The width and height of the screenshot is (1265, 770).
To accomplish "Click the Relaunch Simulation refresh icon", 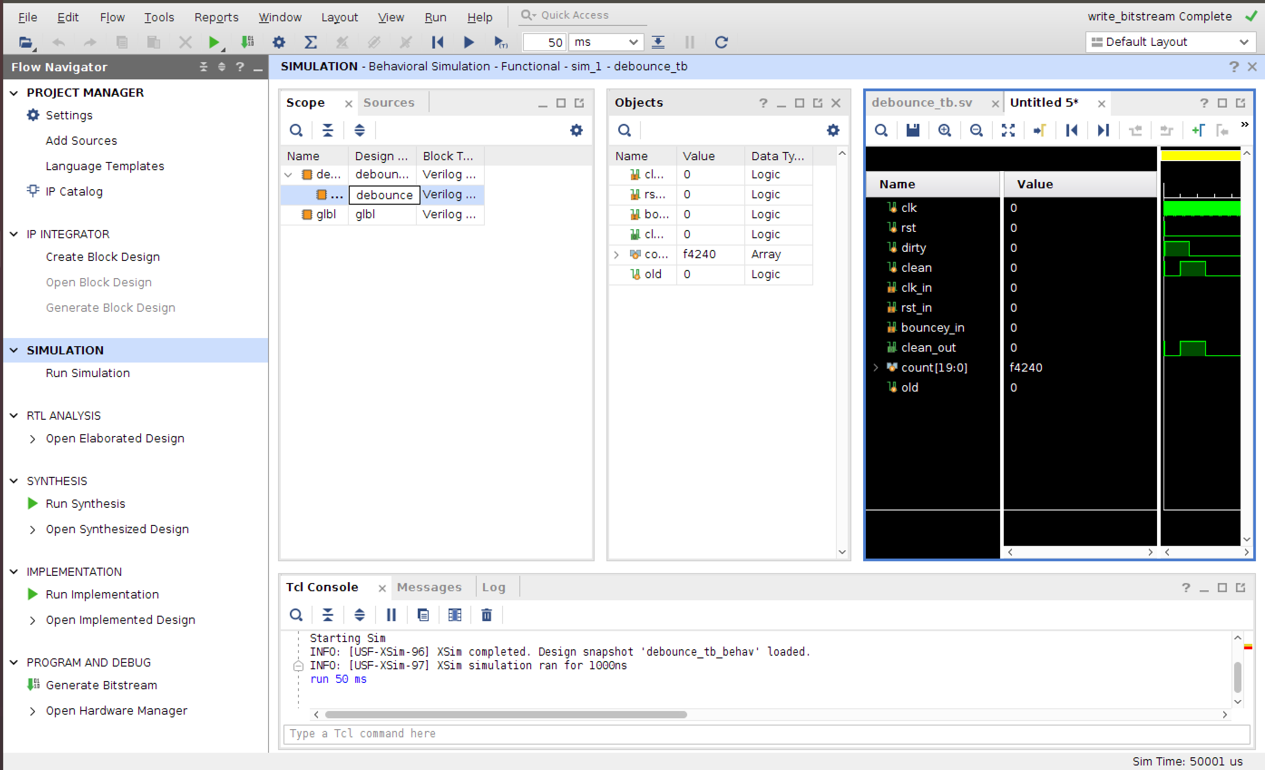I will point(721,42).
